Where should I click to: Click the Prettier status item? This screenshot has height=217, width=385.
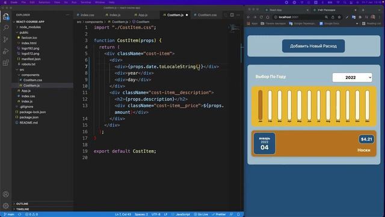(219, 215)
